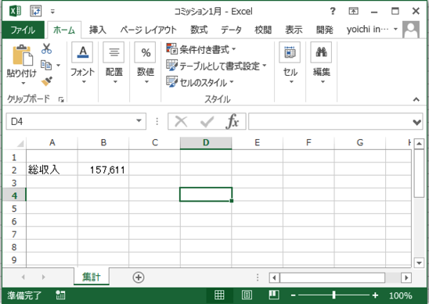
Task: Open the クリップボード dialog launcher
Action: point(61,100)
